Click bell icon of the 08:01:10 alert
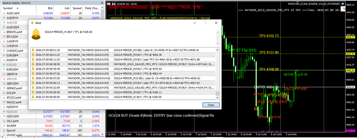Viewport: 357px width, 138px height. [33, 50]
